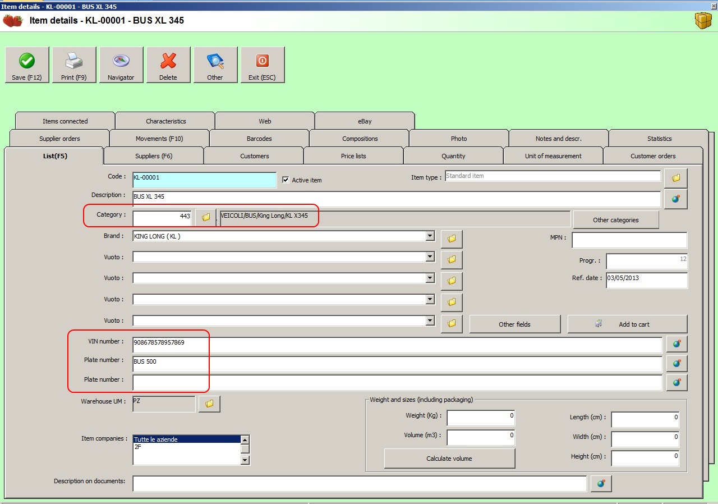The width and height of the screenshot is (718, 504).
Task: Switch to the Statistics tab
Action: tap(659, 139)
